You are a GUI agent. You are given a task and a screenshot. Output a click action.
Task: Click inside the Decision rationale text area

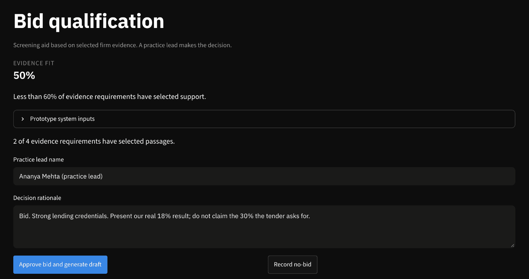point(264,227)
